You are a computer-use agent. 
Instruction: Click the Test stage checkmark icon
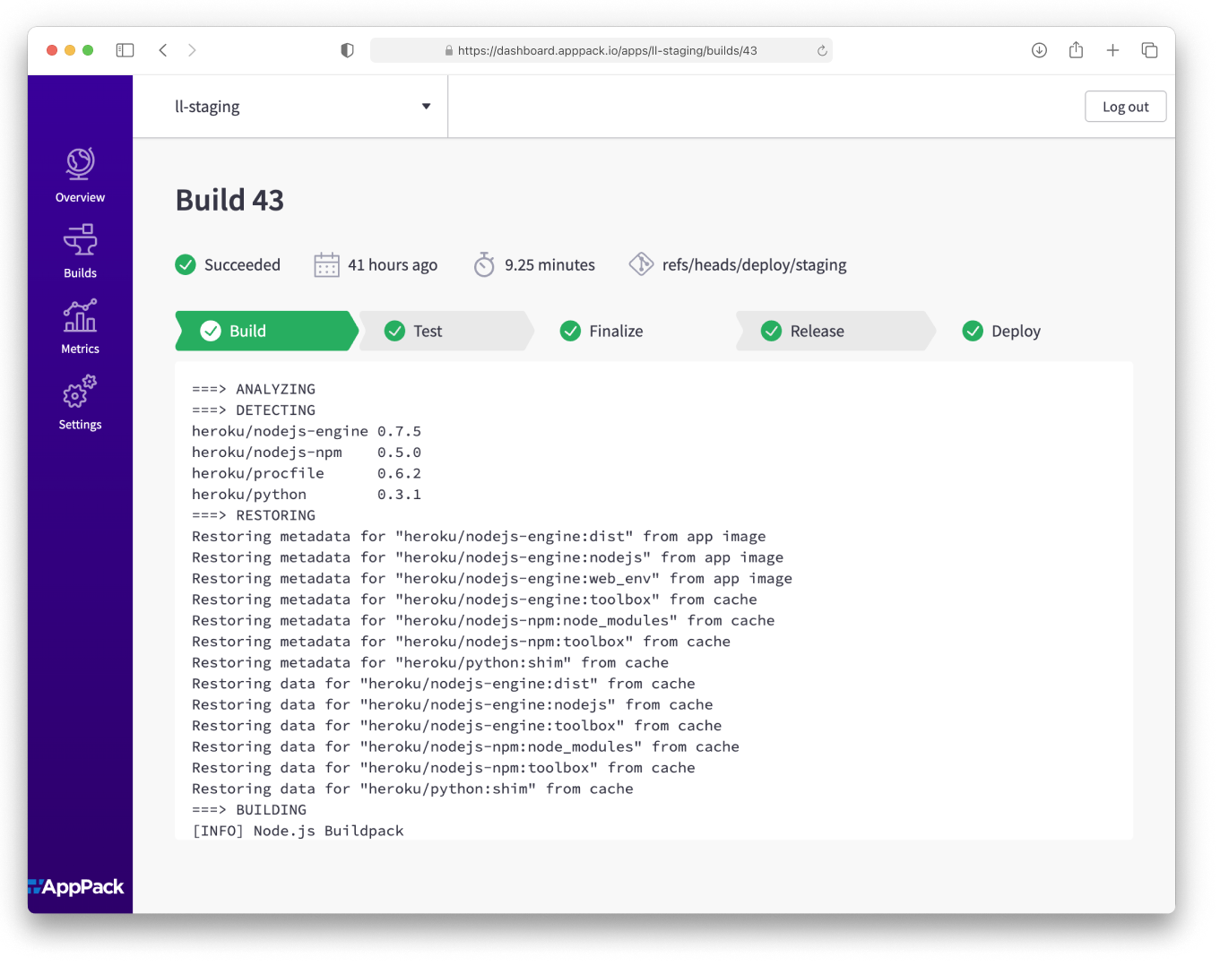click(x=394, y=331)
